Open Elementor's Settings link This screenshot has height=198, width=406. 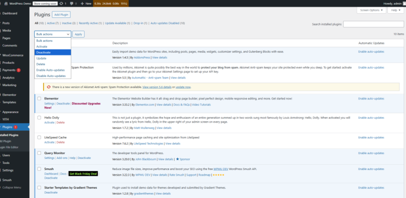49,103
